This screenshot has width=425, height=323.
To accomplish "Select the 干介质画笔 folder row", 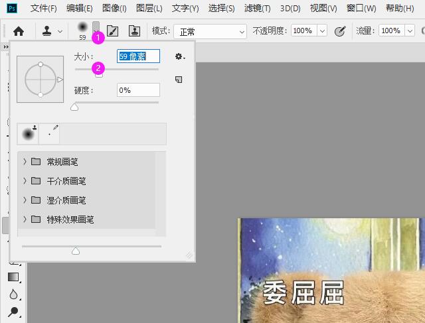I will coord(86,181).
